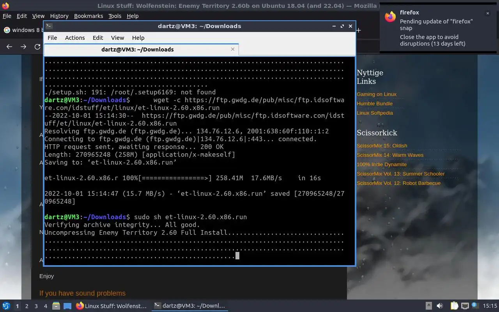Screen dimensions: 499x312
Task: Open Firefox Tools menu
Action: 115,16
